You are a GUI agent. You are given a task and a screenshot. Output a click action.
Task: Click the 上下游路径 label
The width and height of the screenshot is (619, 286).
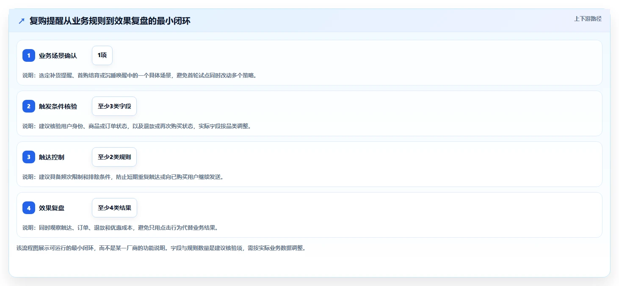point(588,19)
